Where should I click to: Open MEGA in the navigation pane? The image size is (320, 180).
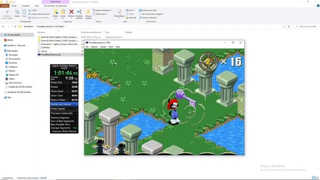click(8, 40)
